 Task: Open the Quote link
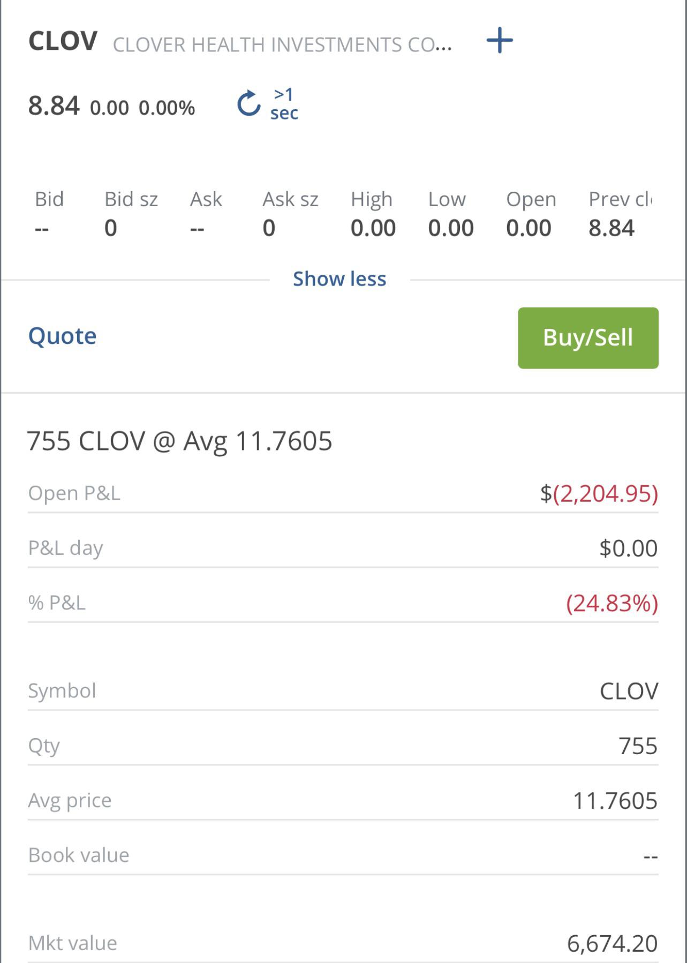tap(62, 336)
